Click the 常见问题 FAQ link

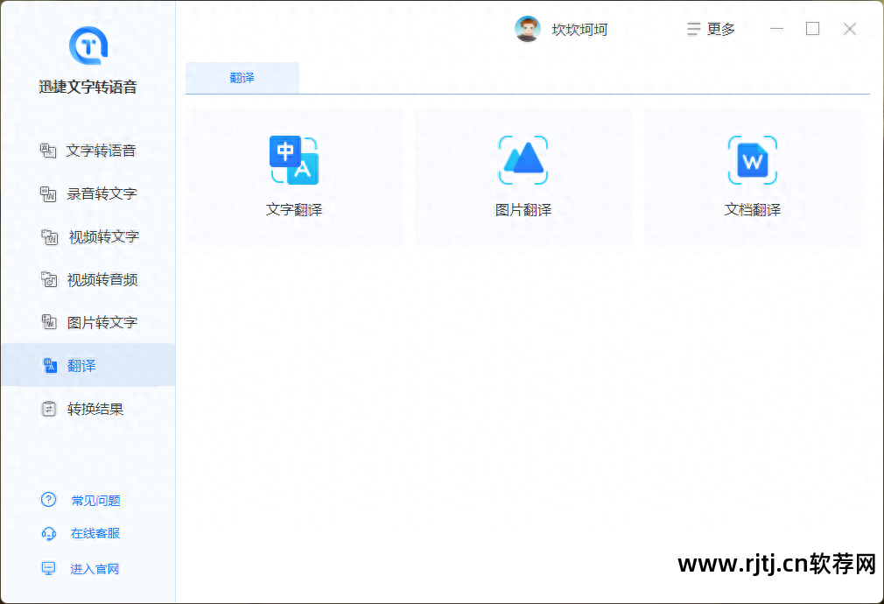pos(96,500)
